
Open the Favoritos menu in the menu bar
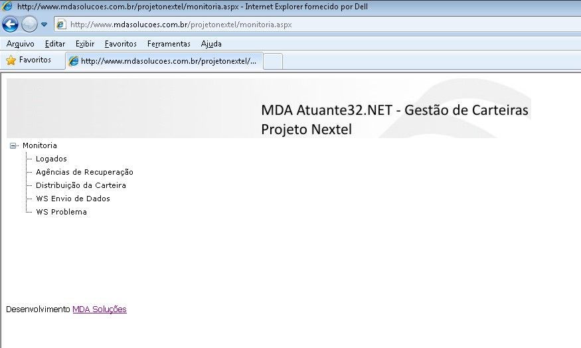tap(120, 44)
